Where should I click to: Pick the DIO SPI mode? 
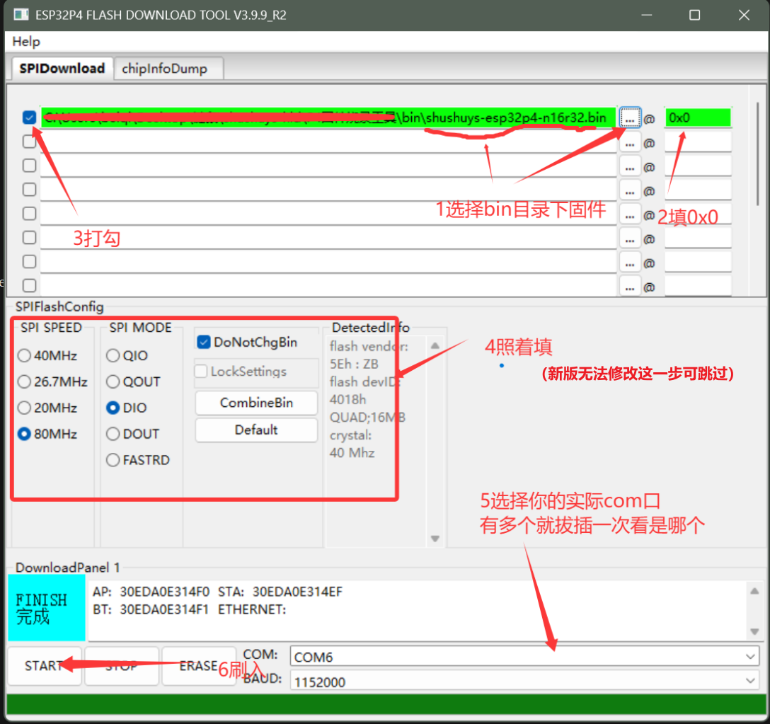[x=127, y=408]
